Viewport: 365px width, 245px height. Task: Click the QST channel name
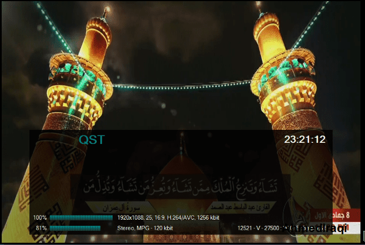point(92,139)
